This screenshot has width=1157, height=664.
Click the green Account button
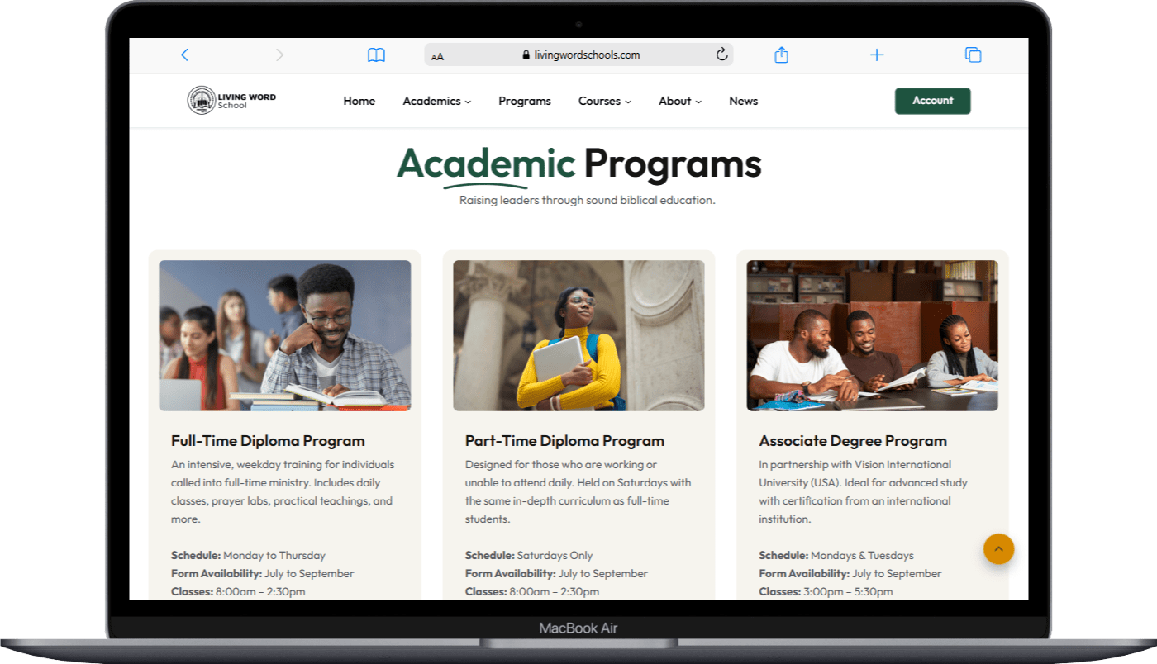coord(932,101)
